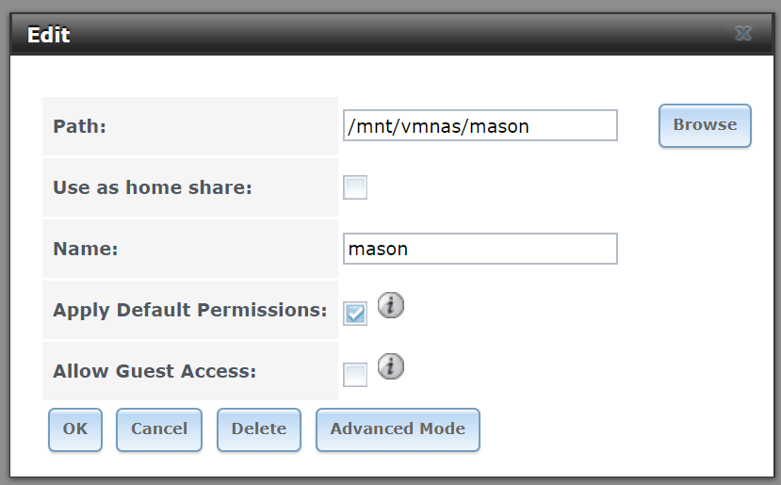This screenshot has width=781, height=485.
Task: Enable the Use as home share checkbox
Action: 355,187
